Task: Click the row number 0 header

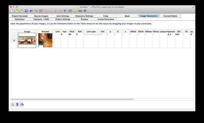Action: [14, 40]
